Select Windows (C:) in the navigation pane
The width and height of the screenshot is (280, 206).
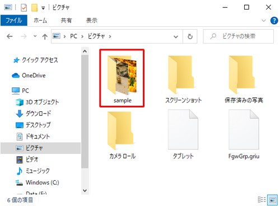pyautogui.click(x=38, y=182)
